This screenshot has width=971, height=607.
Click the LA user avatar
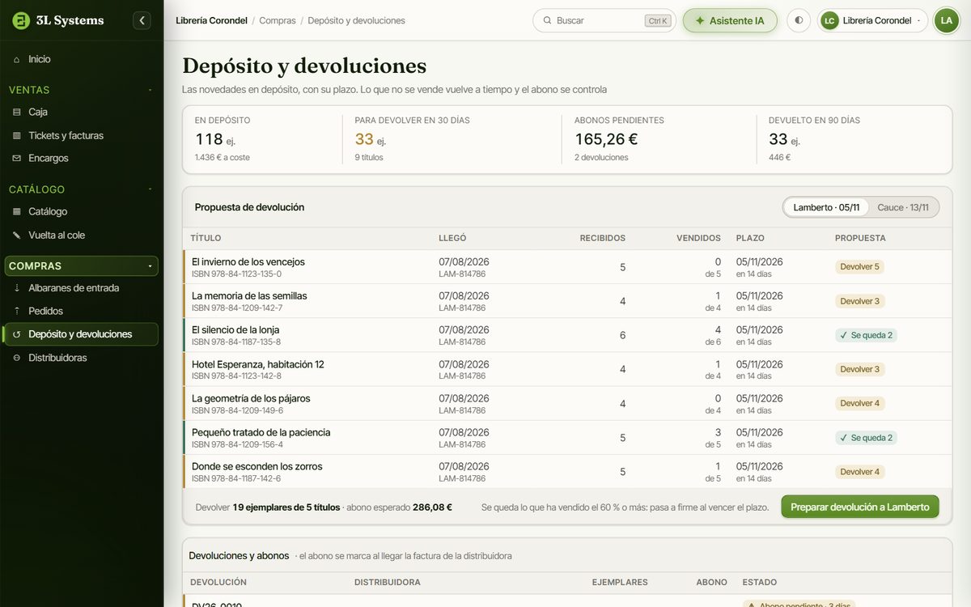tap(946, 20)
